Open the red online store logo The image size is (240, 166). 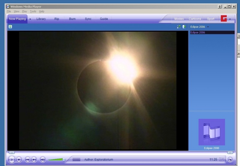(224, 19)
